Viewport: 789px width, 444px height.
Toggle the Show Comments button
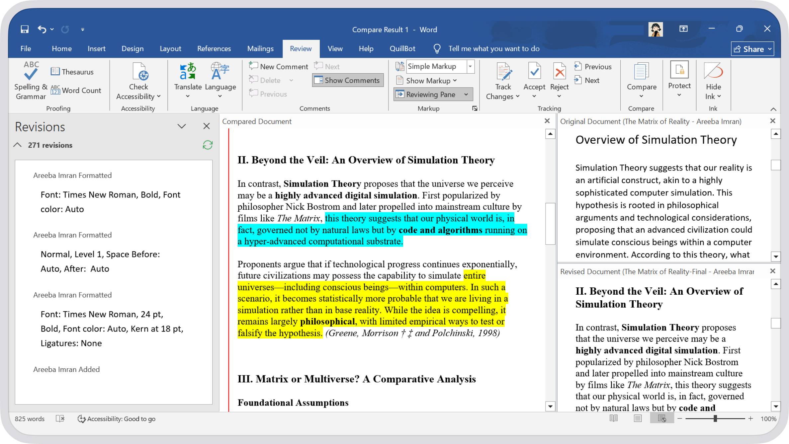348,80
